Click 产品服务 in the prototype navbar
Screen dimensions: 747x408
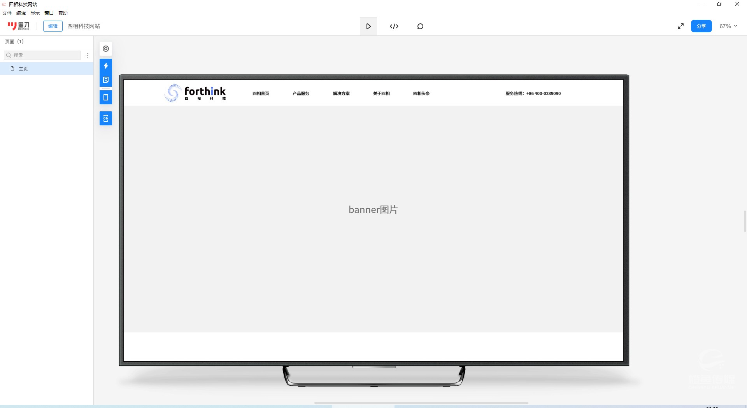301,93
